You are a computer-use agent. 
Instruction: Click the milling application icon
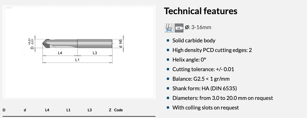click(169, 28)
